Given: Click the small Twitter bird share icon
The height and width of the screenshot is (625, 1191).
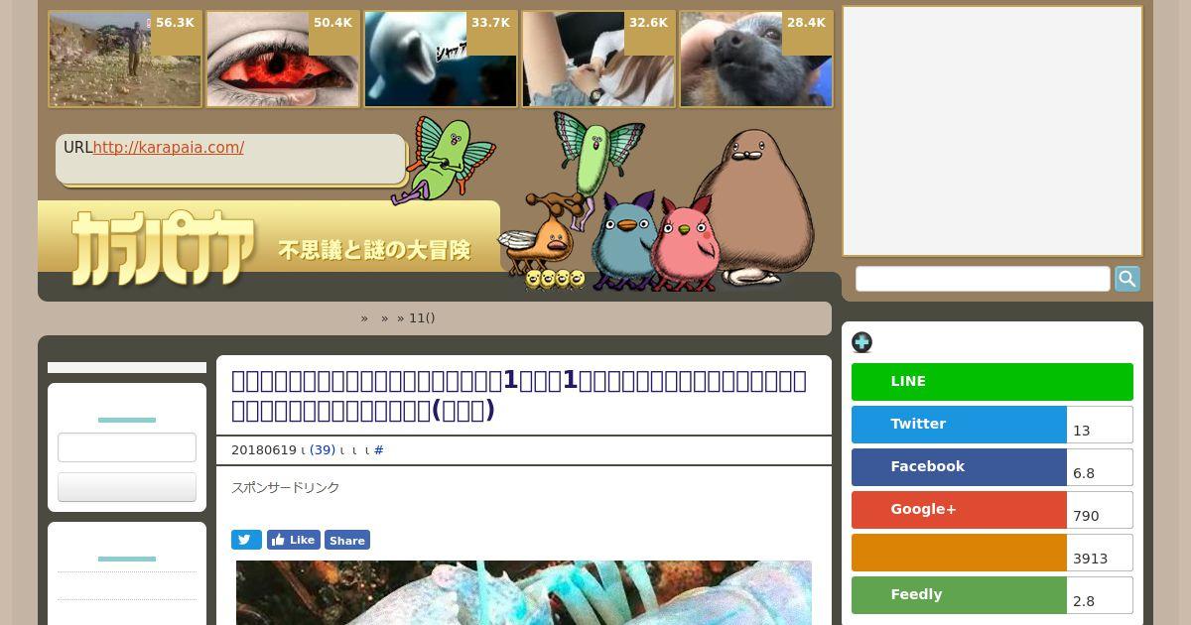Looking at the screenshot, I should (246, 540).
